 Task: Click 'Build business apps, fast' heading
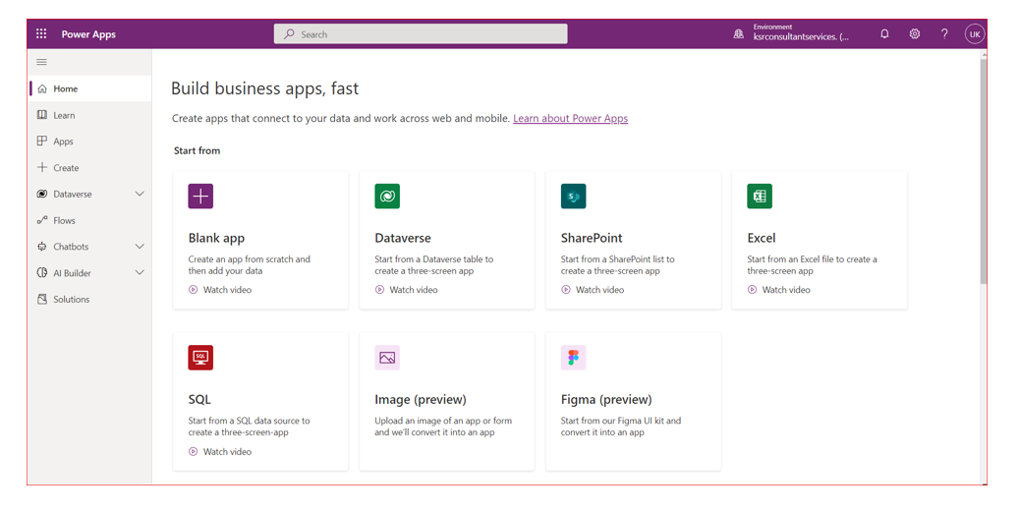[x=264, y=88]
